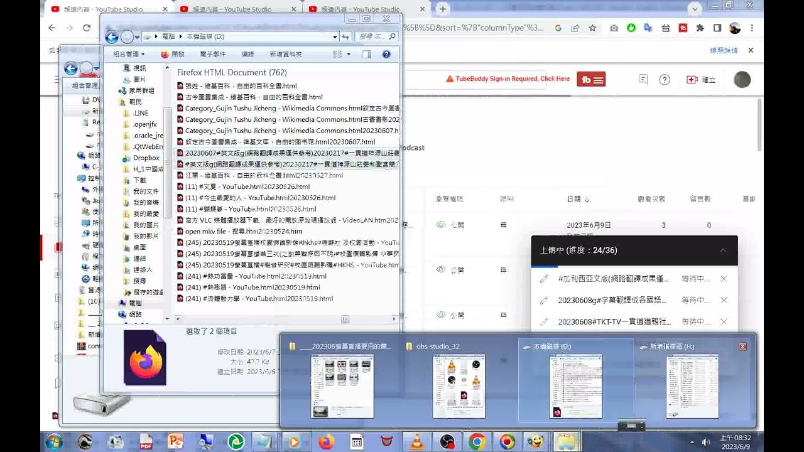The width and height of the screenshot is (804, 452).
Task: Open the 瞭解詳情 link
Action: click(x=724, y=50)
